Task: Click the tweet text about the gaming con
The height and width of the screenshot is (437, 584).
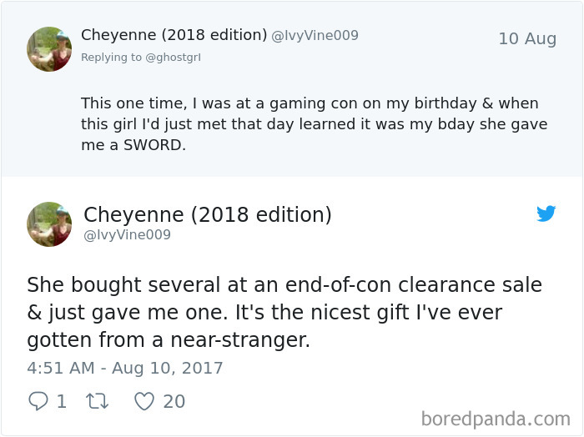Action: 310,123
